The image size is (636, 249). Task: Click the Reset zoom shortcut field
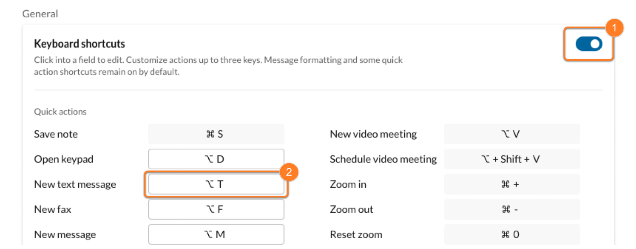point(512,234)
